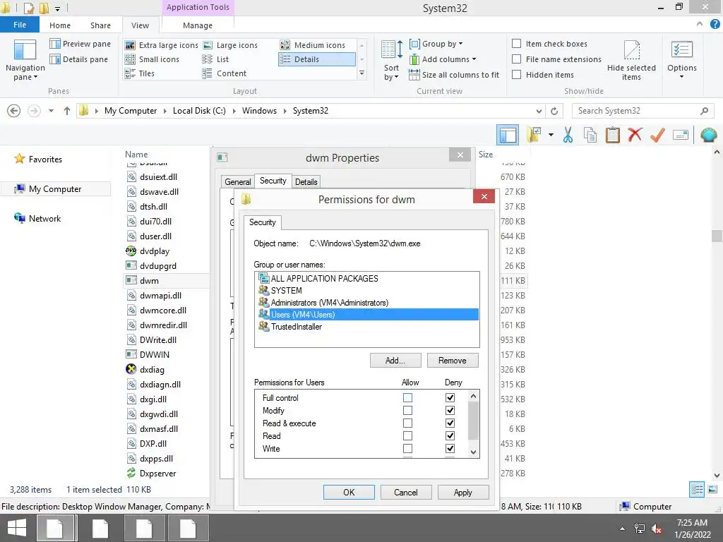Image resolution: width=723 pixels, height=542 pixels.
Task: Choose the Tiles layout
Action: point(140,73)
